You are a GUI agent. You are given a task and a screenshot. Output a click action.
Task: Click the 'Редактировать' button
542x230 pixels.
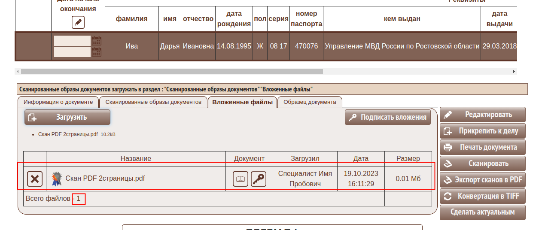pos(482,115)
